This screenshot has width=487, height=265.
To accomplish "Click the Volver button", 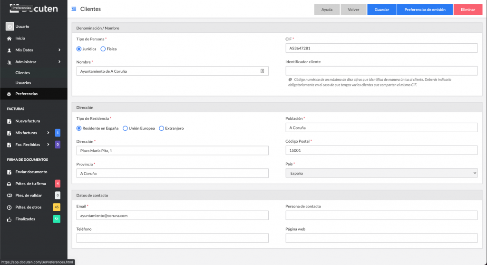I will tap(353, 10).
